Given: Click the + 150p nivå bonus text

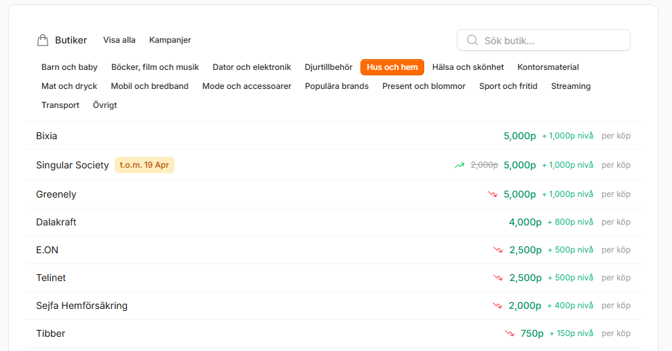Looking at the screenshot, I should (x=572, y=333).
